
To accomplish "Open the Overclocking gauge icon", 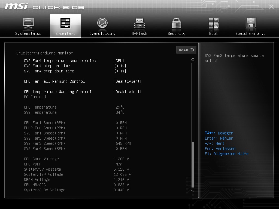I will pos(102,23).
